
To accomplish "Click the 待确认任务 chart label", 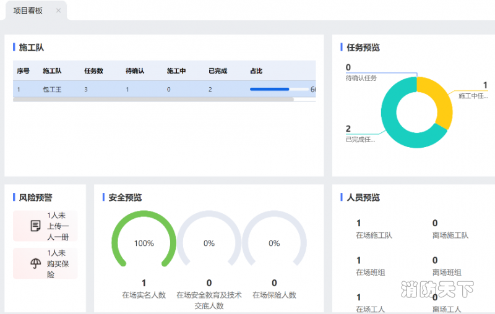I will coord(361,78).
